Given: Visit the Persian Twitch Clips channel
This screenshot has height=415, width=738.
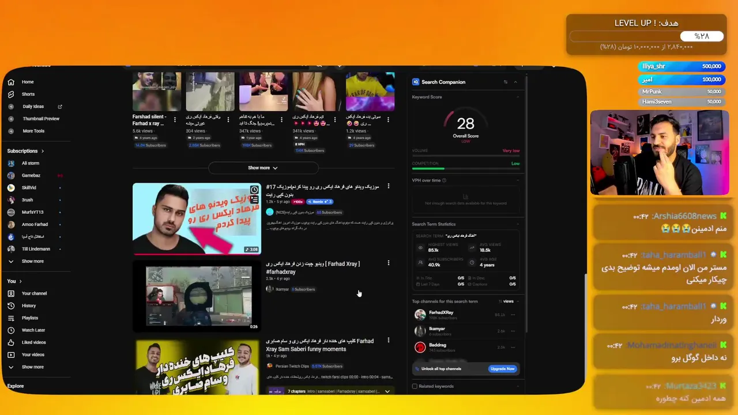Looking at the screenshot, I should click(x=292, y=366).
